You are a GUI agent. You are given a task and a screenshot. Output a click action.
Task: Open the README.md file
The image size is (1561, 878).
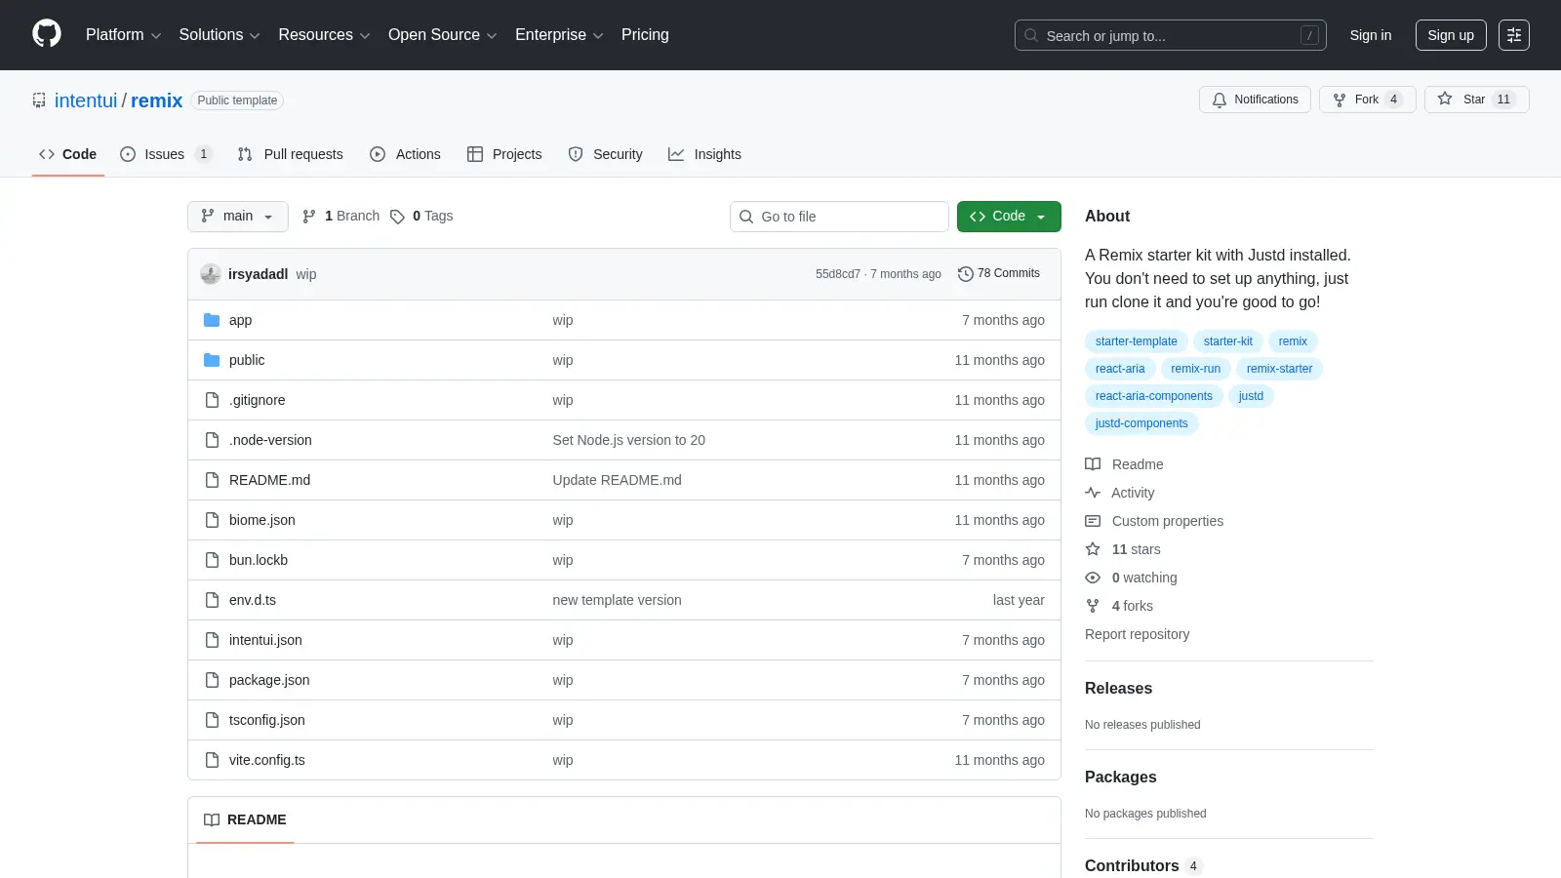[269, 480]
